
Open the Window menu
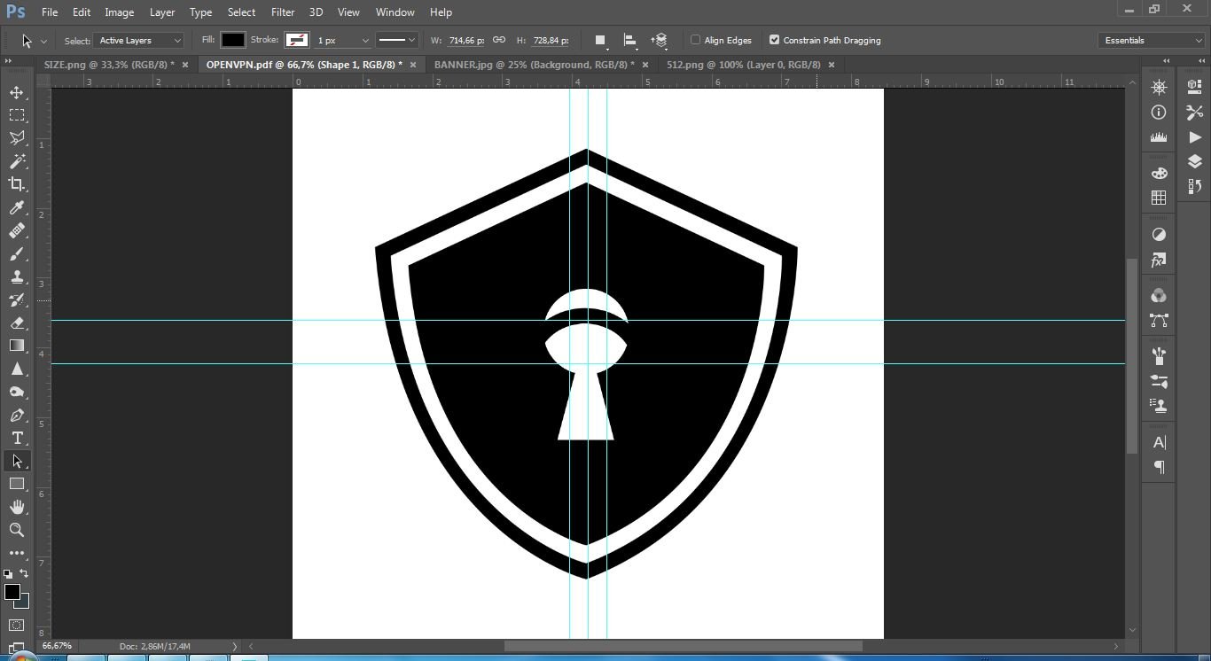[395, 12]
